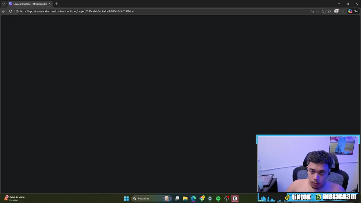Open Google Chrome from the taskbar
Image resolution: width=361 pixels, height=203 pixels.
(202, 198)
